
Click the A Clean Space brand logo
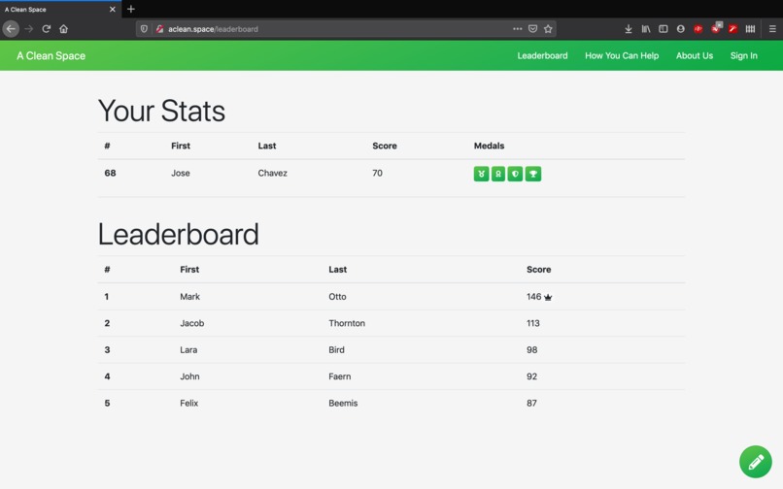[51, 56]
